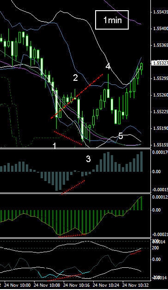Click the 1.55295 price axis label
The image size is (168, 290).
[161, 78]
